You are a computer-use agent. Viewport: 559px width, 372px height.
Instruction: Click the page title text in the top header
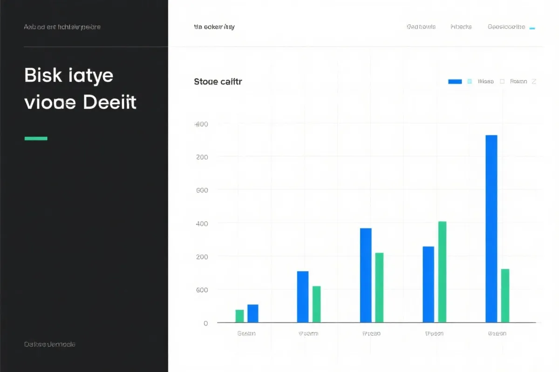point(214,27)
